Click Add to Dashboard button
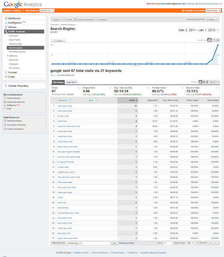 84,19
